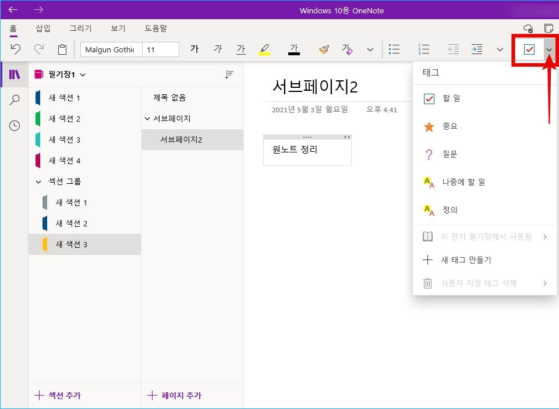Collapse the tag dropdown arrow

(x=549, y=49)
